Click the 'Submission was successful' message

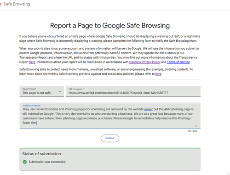click(x=47, y=162)
